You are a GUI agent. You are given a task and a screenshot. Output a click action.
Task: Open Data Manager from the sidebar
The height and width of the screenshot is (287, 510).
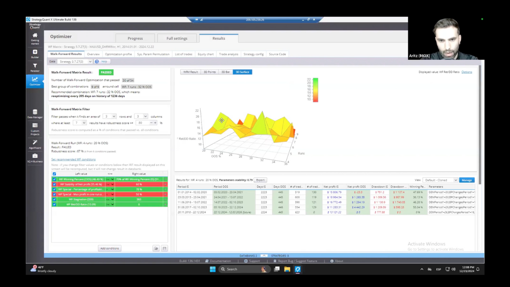pyautogui.click(x=35, y=114)
